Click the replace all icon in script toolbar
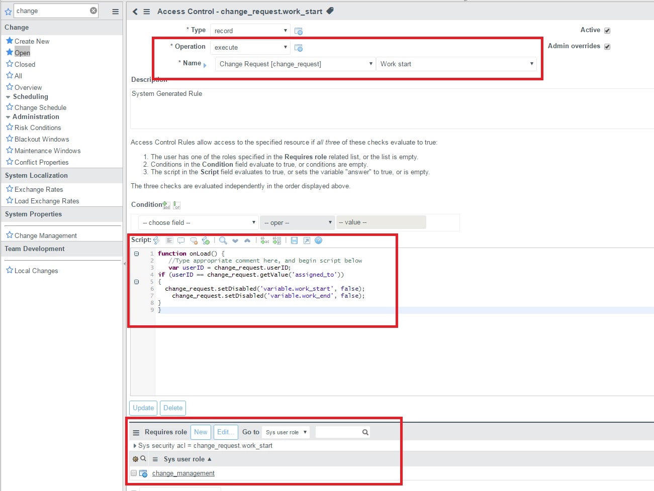Screen dimensions: 654x491 (x=277, y=240)
